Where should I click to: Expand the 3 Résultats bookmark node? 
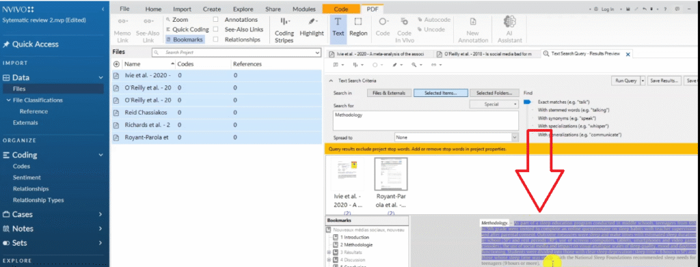click(x=329, y=252)
